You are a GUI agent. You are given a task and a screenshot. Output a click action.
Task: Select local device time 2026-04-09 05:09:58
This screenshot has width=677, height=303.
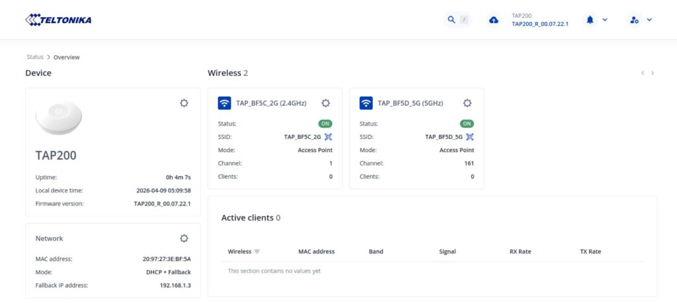point(164,191)
